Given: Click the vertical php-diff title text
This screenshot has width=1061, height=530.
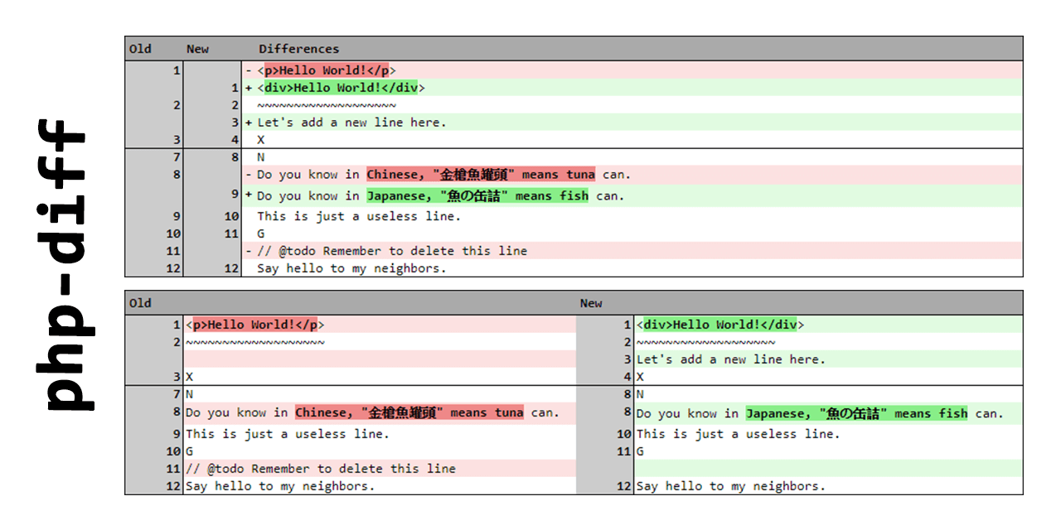Looking at the screenshot, I should point(62,265).
